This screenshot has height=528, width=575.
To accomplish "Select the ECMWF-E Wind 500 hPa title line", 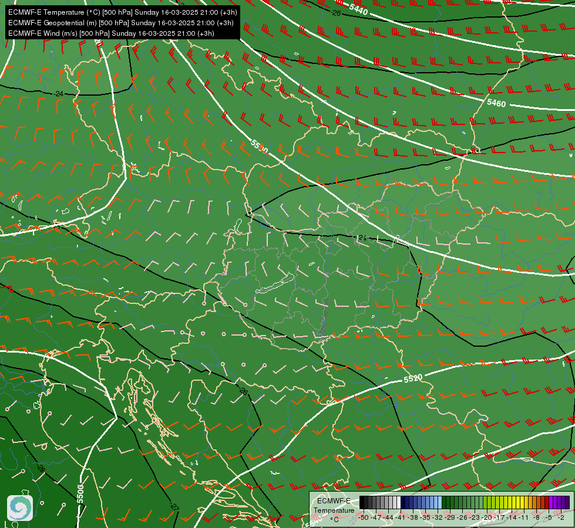I will click(111, 33).
